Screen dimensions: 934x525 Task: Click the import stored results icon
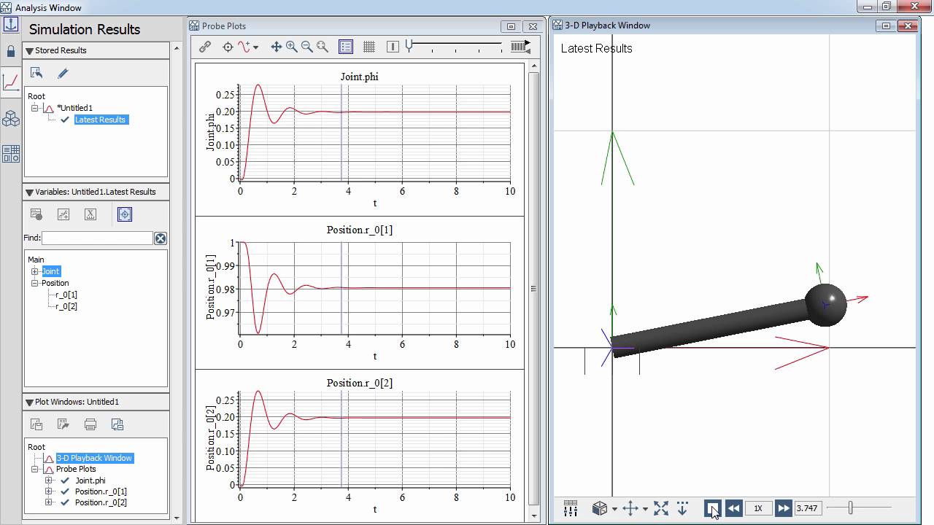point(36,73)
